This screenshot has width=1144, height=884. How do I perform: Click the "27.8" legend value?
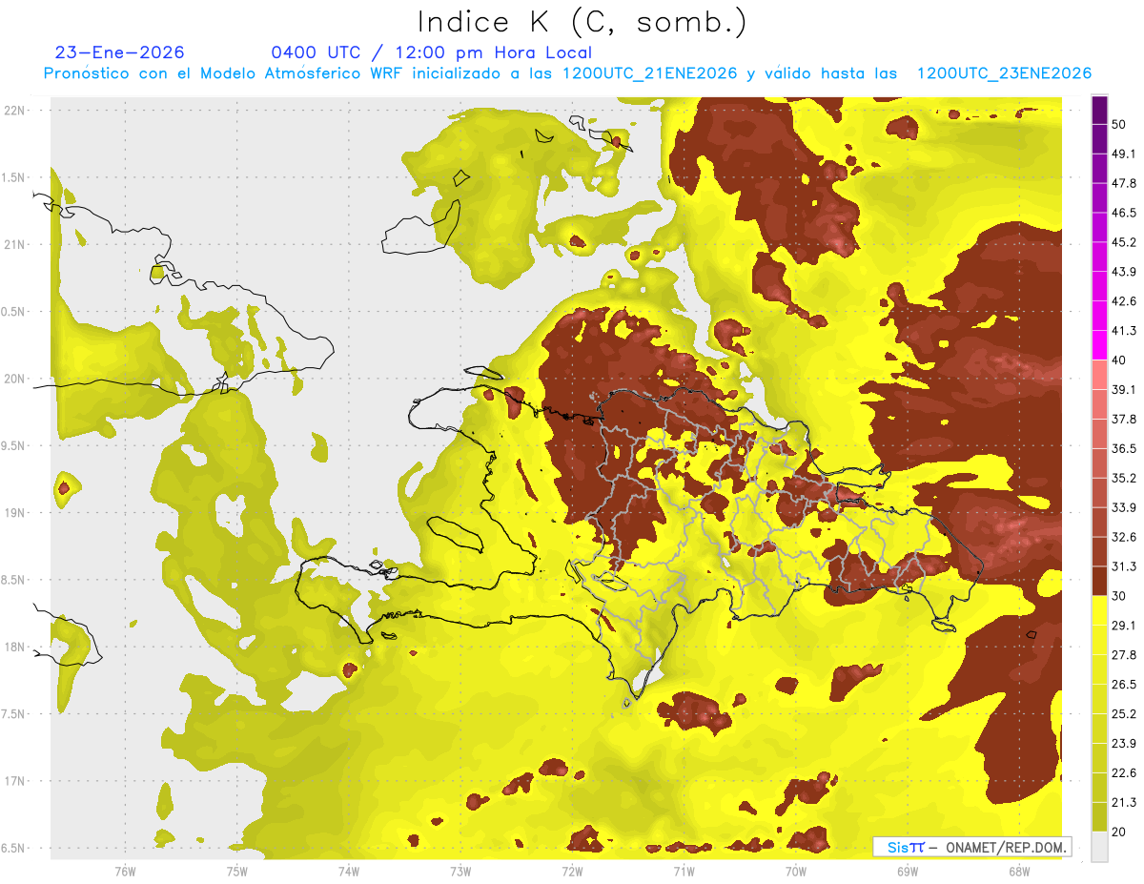[x=1124, y=655]
